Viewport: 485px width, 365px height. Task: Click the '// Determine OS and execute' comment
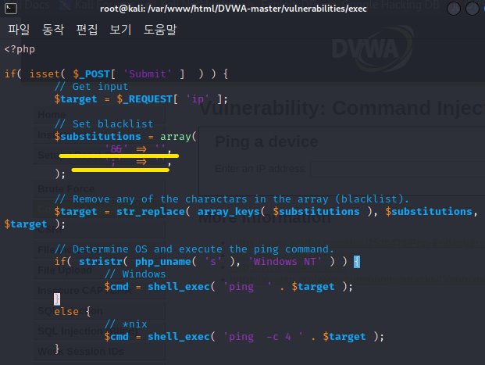tap(194, 249)
